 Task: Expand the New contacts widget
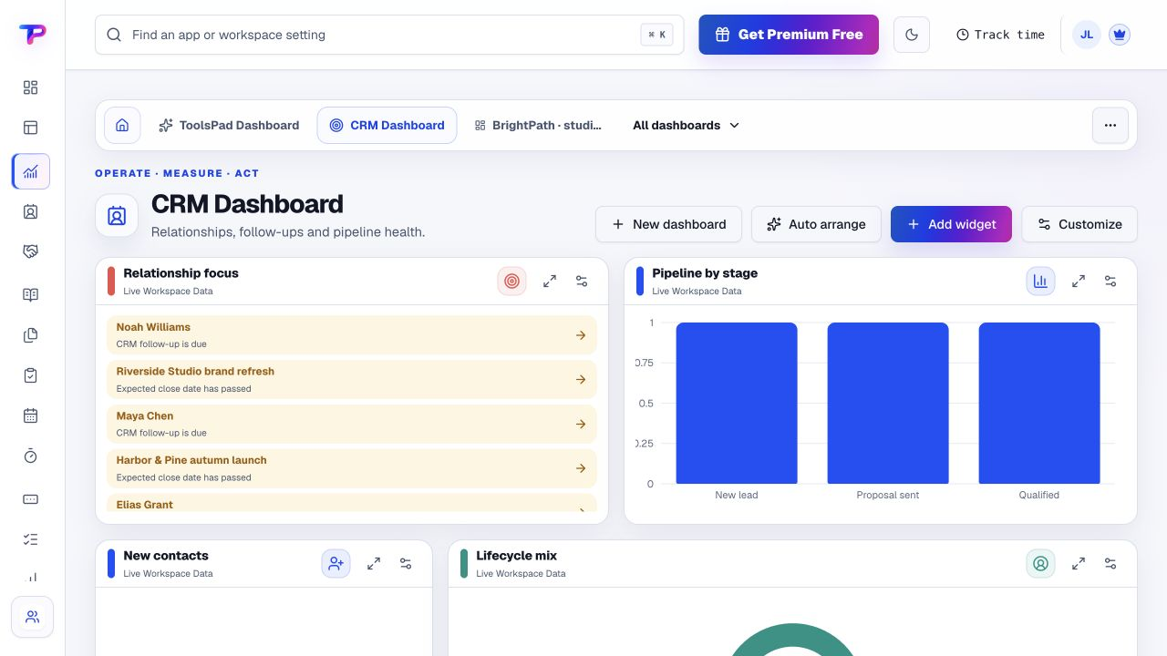[374, 564]
